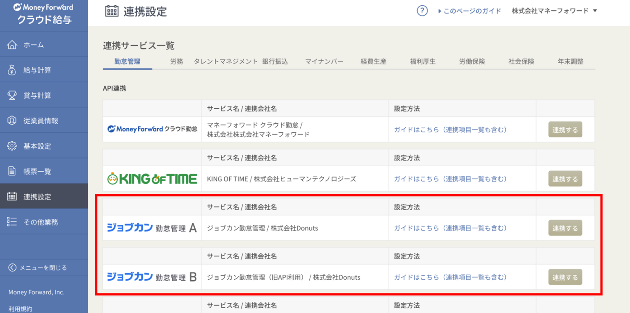
Task: Open guide link for ジョブカン勤怠管理 旧API利用
Action: point(450,277)
